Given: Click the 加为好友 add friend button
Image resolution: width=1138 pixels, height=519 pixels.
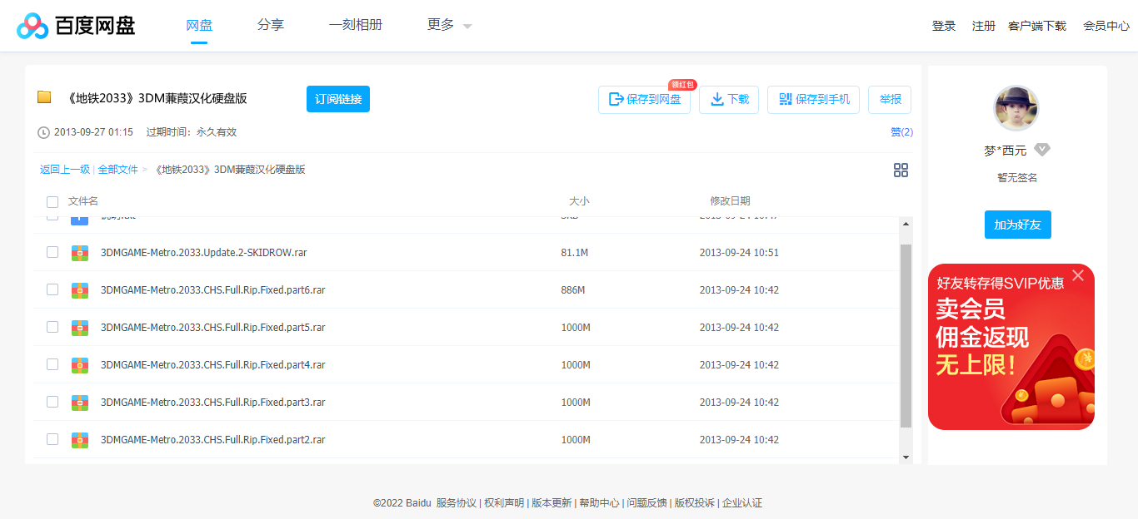Looking at the screenshot, I should point(1017,224).
